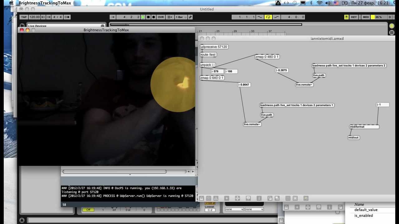Viewport: 399px width, 224px height.
Task: Click the 4 / 4 time signature field
Action: pos(57,17)
